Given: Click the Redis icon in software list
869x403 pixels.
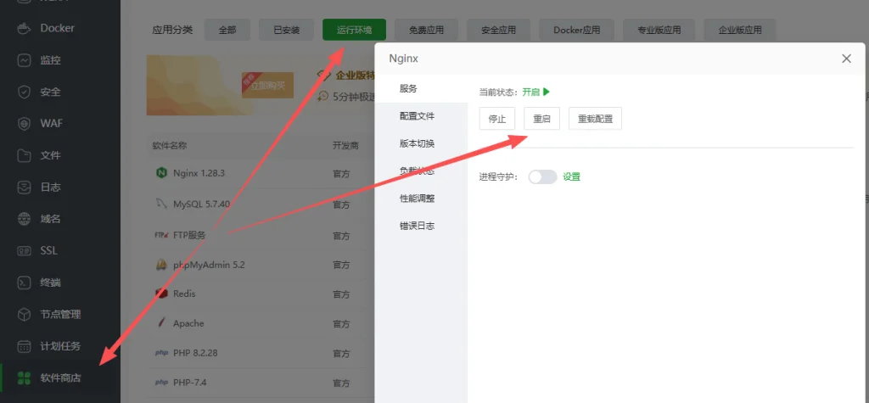Looking at the screenshot, I should coord(160,294).
